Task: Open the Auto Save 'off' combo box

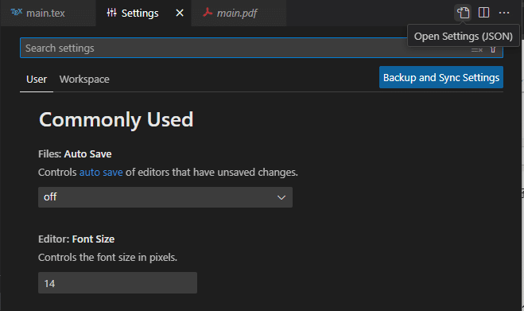Action: 165,197
